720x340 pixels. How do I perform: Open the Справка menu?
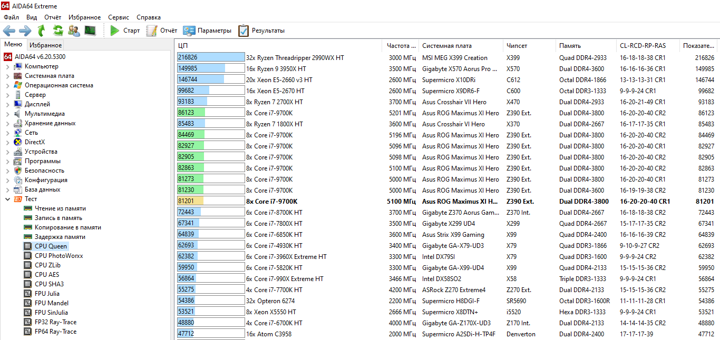149,17
